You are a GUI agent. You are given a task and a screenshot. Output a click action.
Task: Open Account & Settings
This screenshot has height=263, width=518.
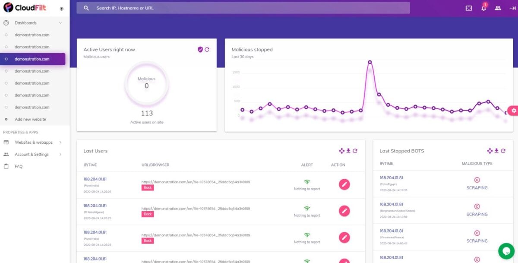(x=32, y=154)
